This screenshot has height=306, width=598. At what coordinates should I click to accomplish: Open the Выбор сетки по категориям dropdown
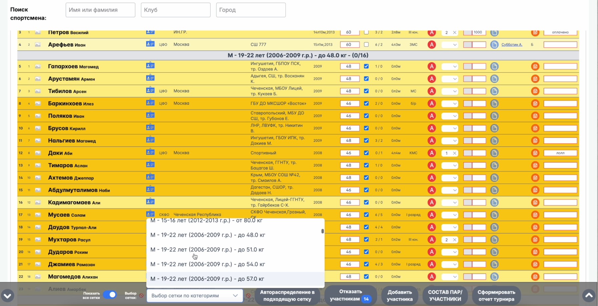coord(195,296)
